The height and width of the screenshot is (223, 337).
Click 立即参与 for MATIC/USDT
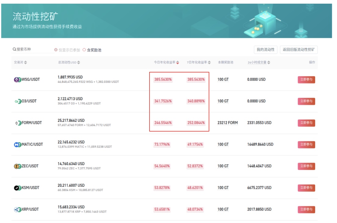click(x=306, y=144)
